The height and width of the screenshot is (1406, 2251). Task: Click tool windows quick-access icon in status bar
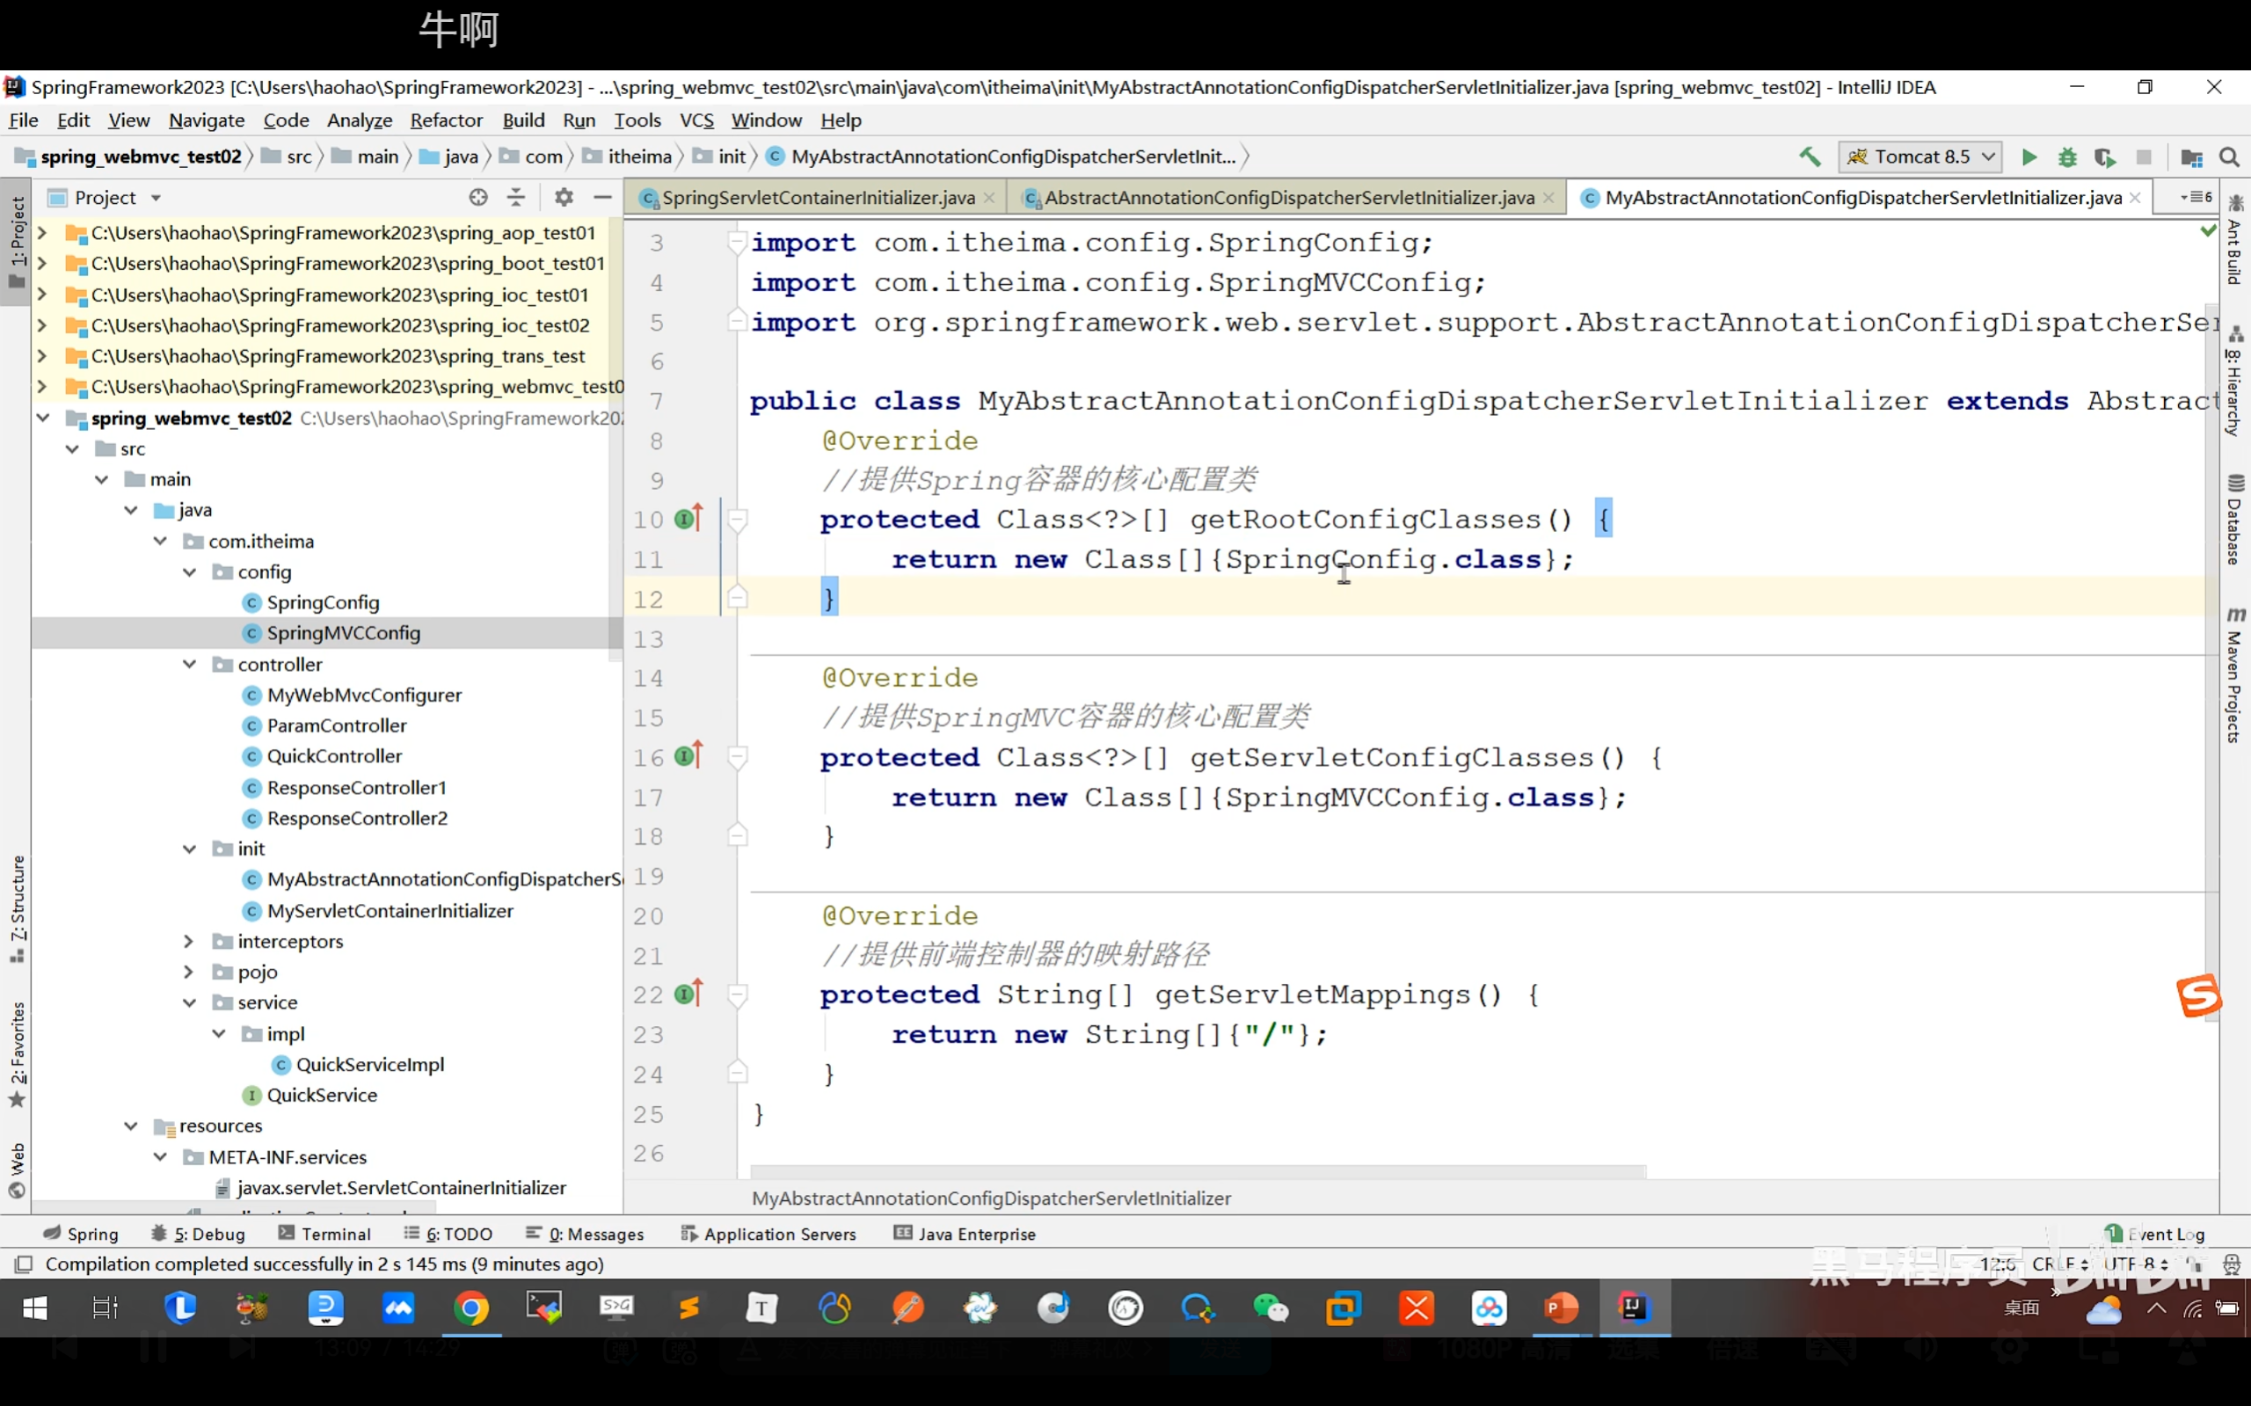24,1264
